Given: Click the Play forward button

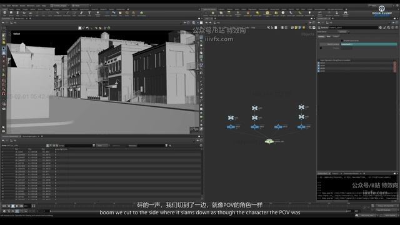Looking at the screenshot, I should [x=17, y=206].
